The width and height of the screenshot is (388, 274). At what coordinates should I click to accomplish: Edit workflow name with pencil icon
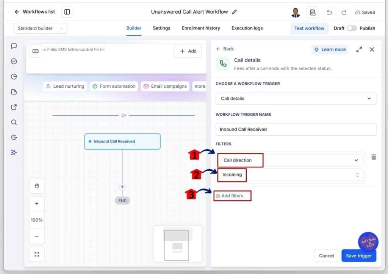pos(234,12)
